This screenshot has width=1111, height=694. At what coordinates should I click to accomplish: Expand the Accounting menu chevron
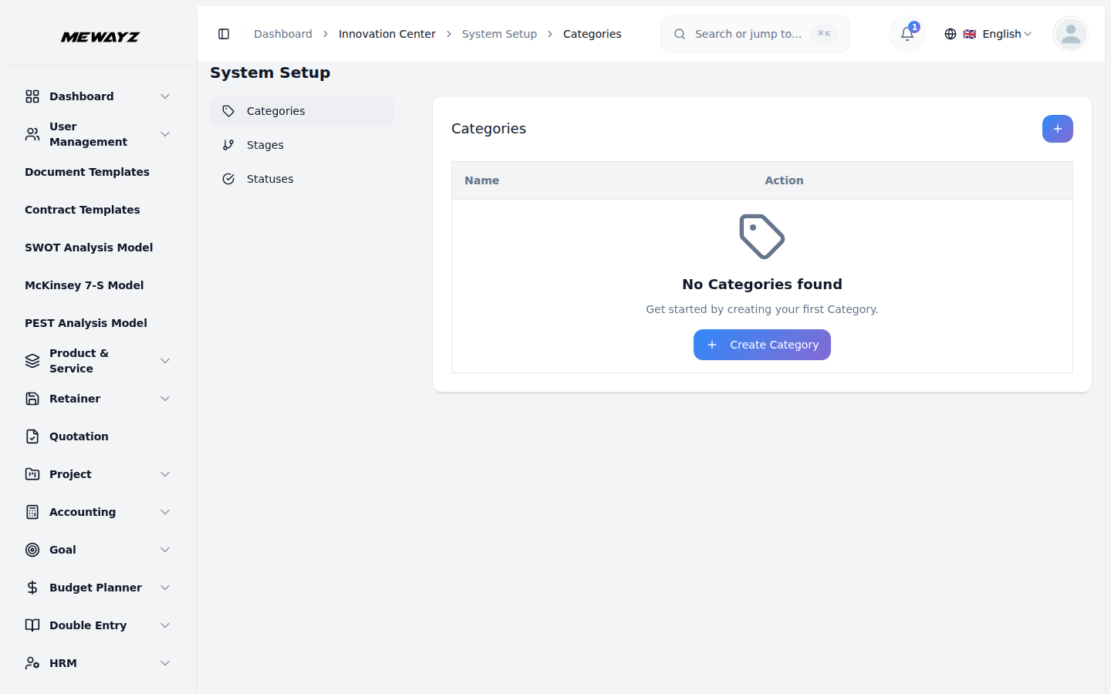(x=165, y=512)
